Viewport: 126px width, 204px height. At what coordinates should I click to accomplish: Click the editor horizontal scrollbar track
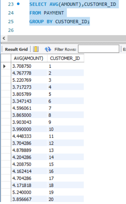click(x=67, y=38)
